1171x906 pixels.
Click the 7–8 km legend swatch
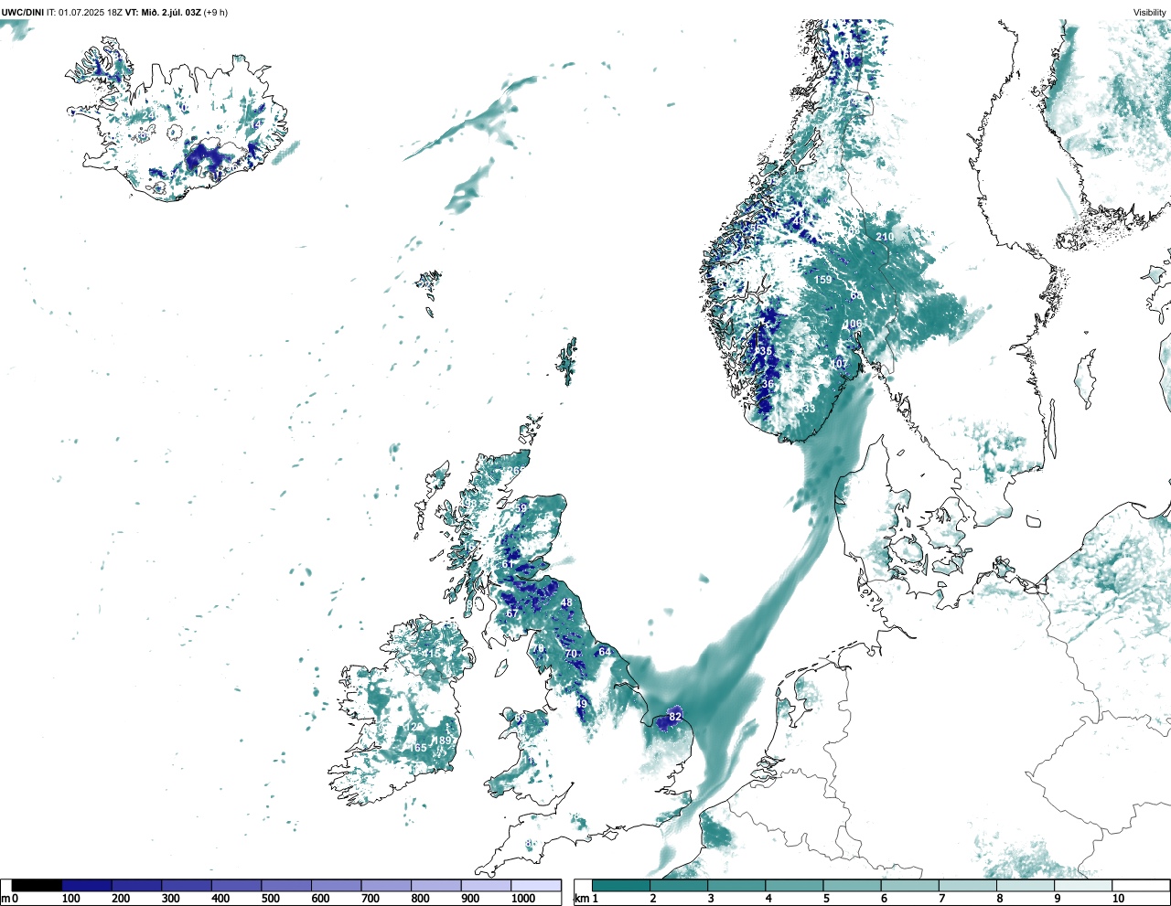coord(967,885)
